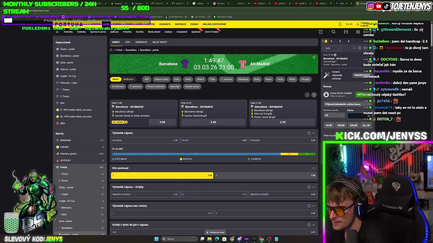Click the Sázka stake input field
This screenshot has height=243, width=433.
tap(359, 115)
